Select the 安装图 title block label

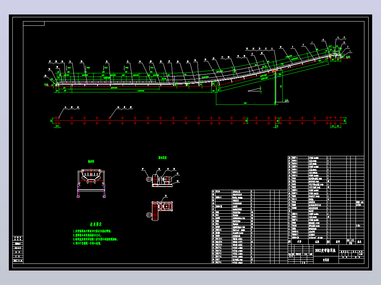[326, 260]
